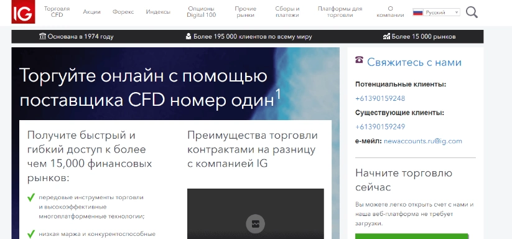Open the 'Индексы' menu item
The image size is (512, 239).
[158, 12]
